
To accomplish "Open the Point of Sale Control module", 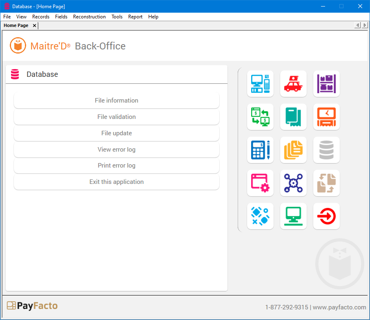I will pos(260,84).
